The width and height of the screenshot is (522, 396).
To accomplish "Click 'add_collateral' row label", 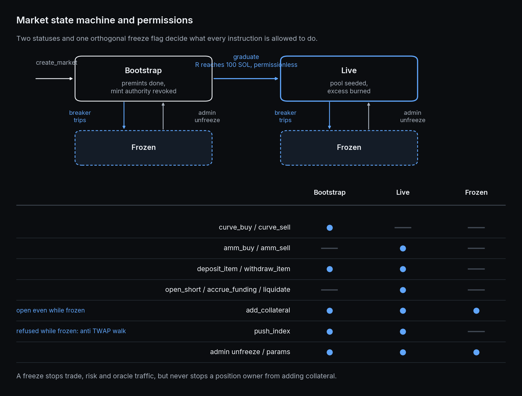I will [268, 310].
